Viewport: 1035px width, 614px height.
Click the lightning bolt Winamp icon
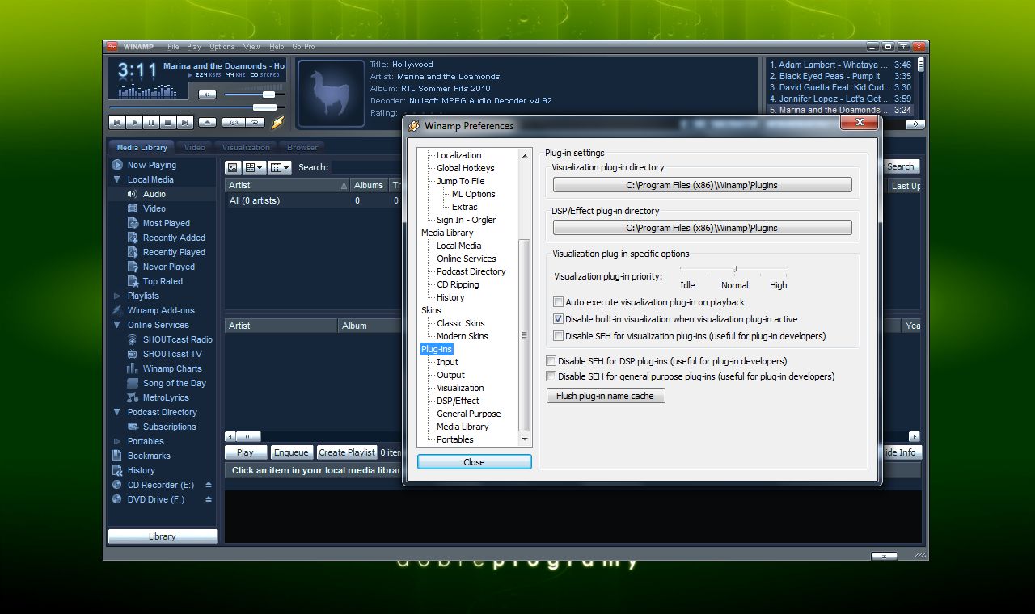pyautogui.click(x=277, y=122)
